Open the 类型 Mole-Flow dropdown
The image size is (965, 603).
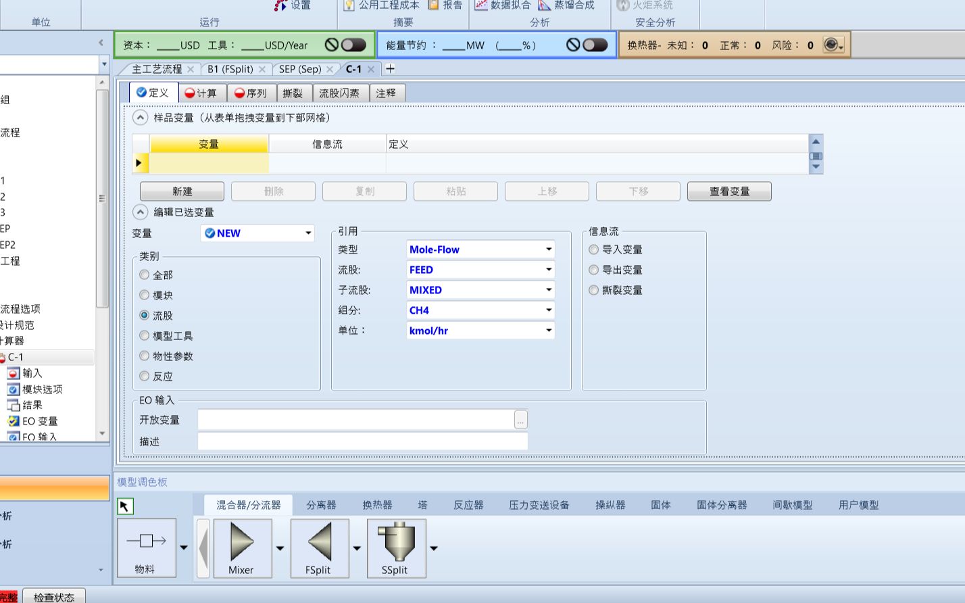(x=549, y=249)
